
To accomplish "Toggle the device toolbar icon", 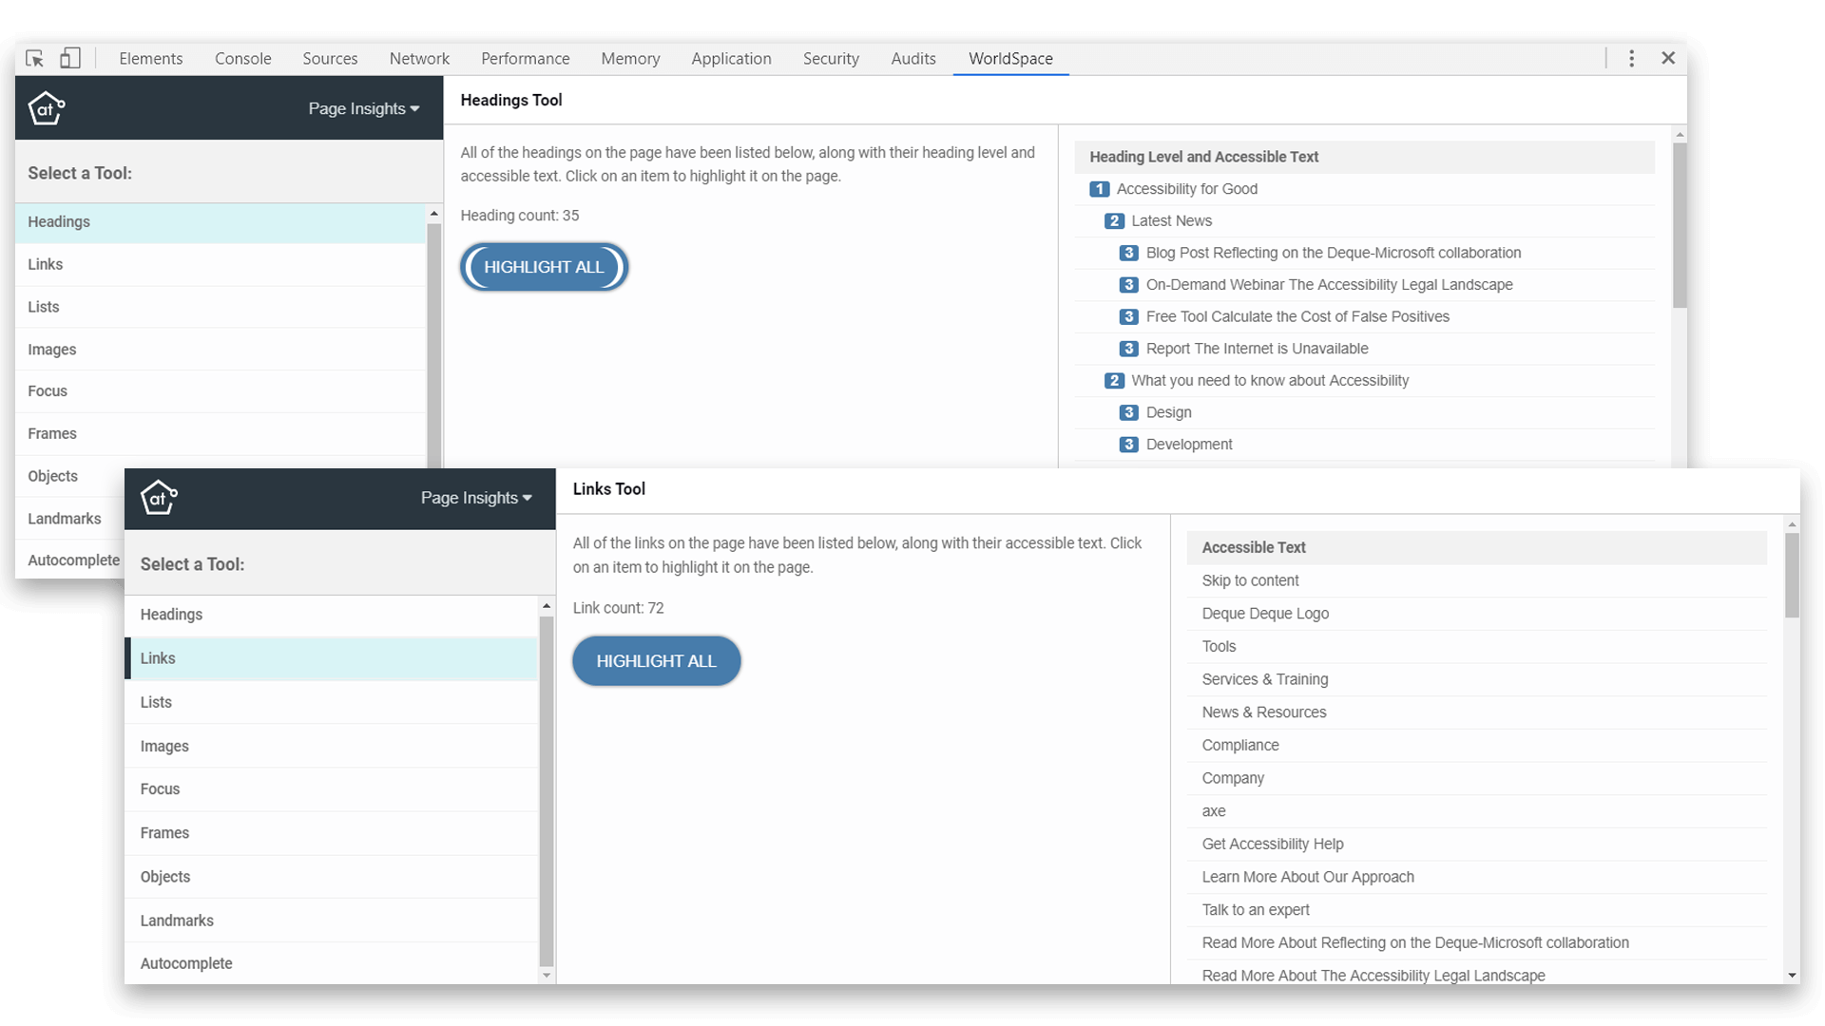I will (70, 59).
